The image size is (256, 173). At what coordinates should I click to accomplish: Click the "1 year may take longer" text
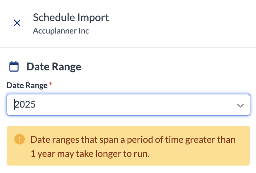tap(89, 154)
